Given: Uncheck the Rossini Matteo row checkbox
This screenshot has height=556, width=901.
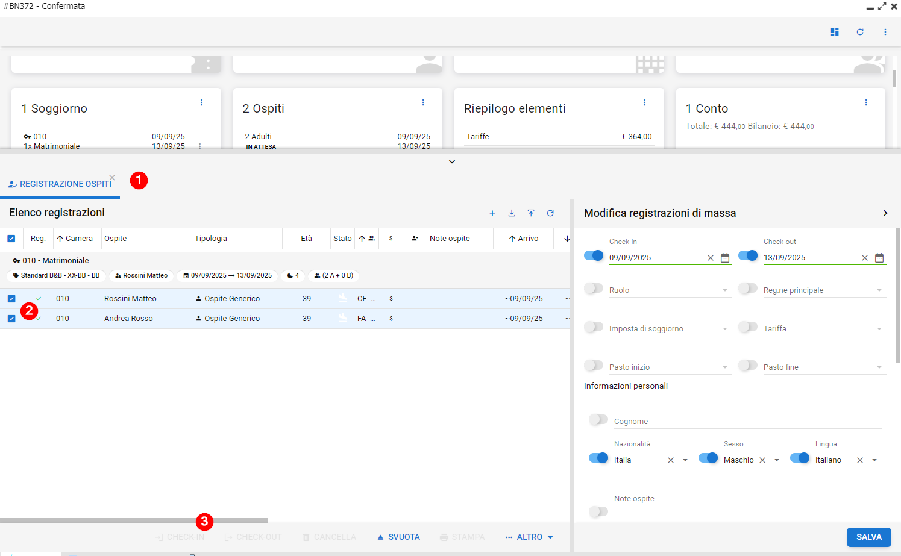Looking at the screenshot, I should tap(11, 299).
